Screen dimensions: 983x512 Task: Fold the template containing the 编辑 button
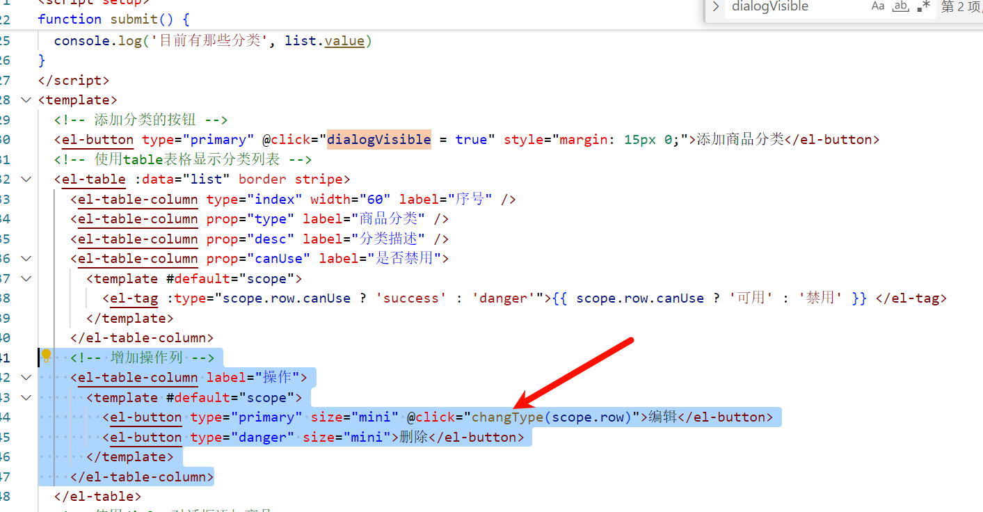(26, 397)
